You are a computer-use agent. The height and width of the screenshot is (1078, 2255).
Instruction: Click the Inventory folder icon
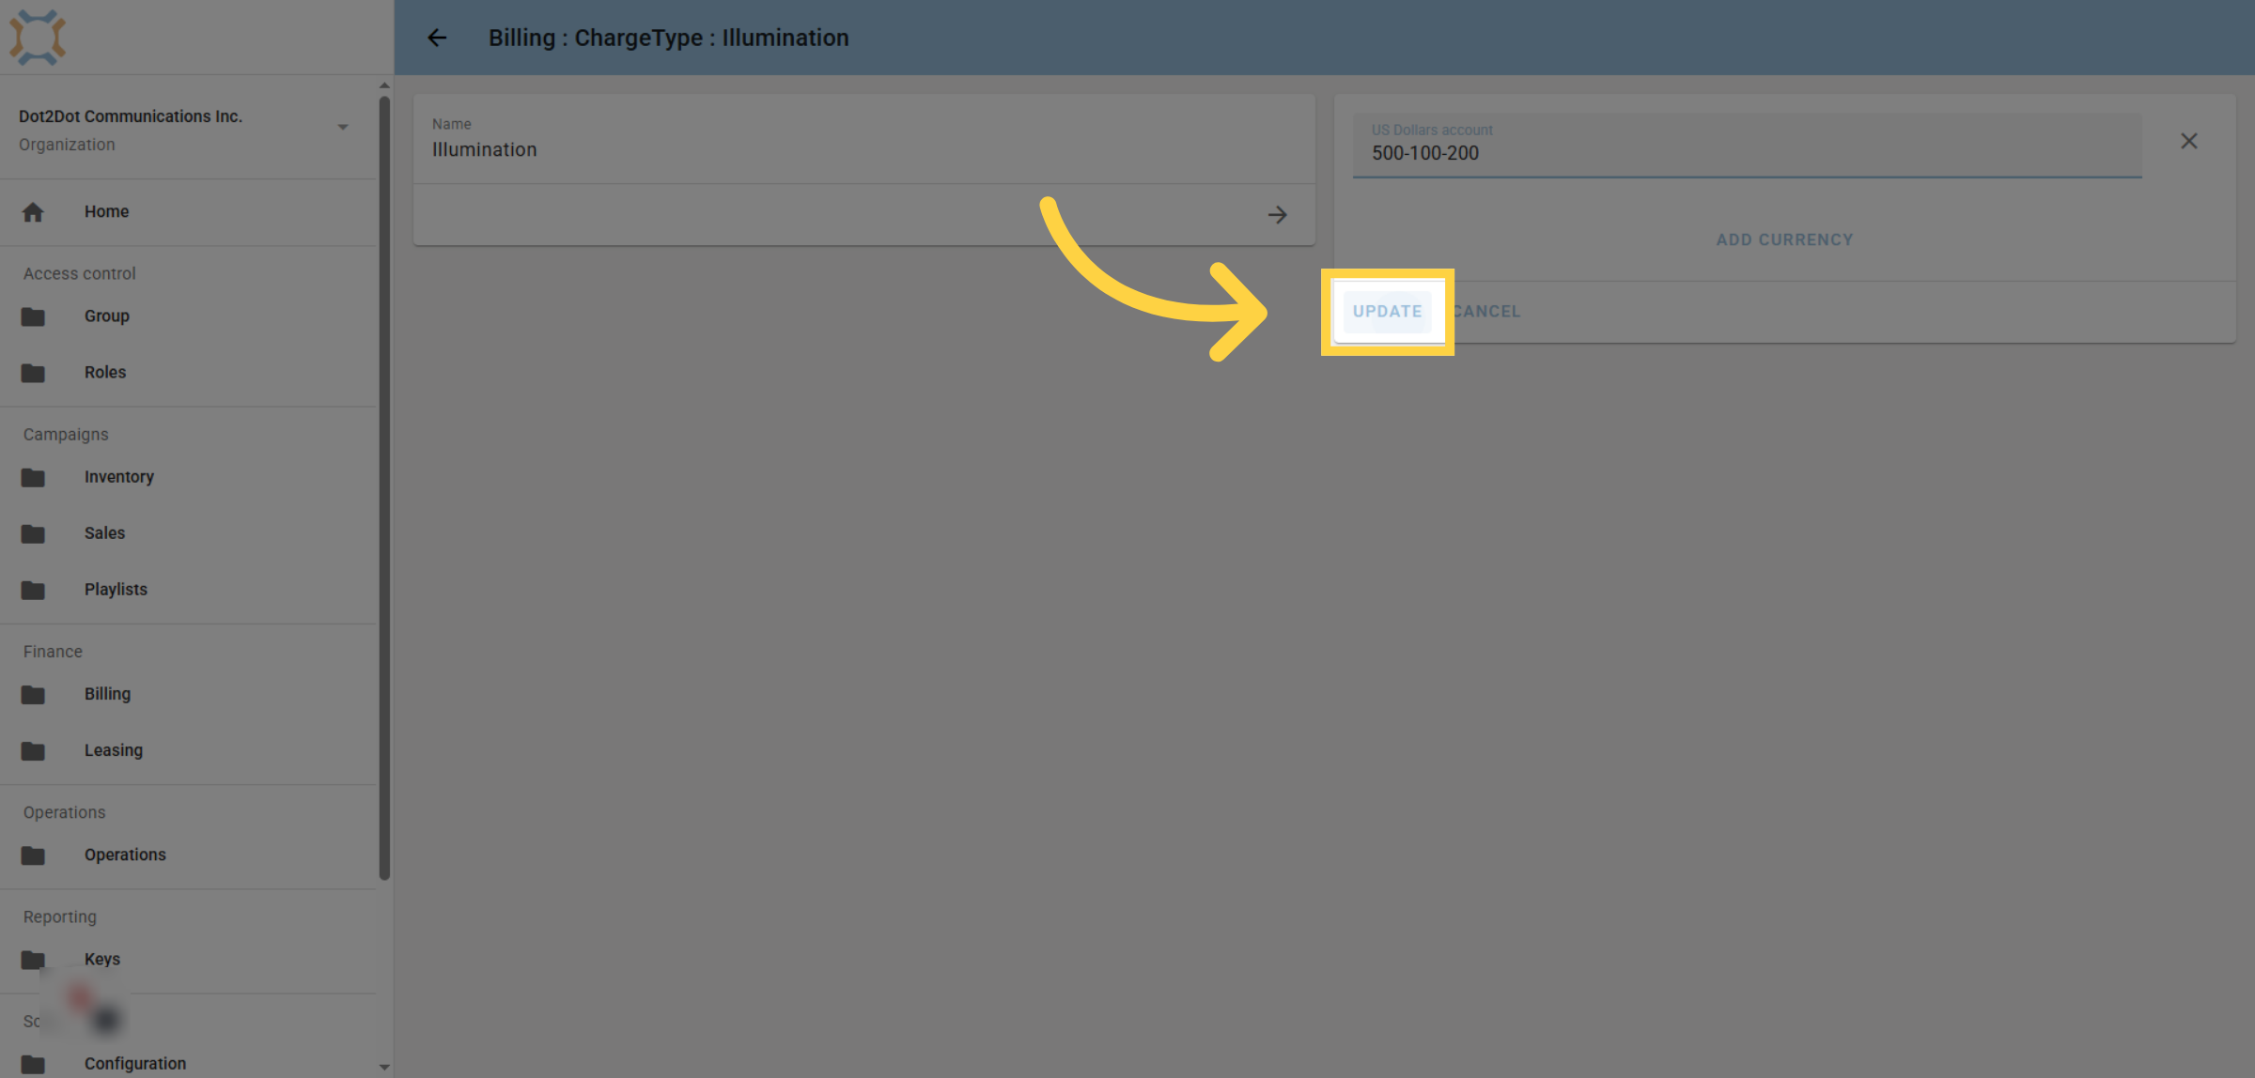pyautogui.click(x=33, y=477)
